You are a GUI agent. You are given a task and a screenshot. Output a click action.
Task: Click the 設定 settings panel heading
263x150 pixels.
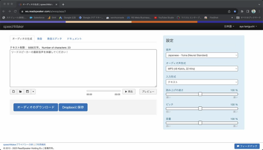170,40
